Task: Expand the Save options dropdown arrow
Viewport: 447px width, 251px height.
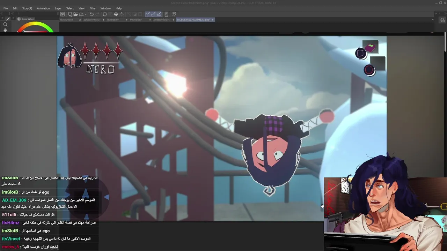Action: (x=85, y=14)
